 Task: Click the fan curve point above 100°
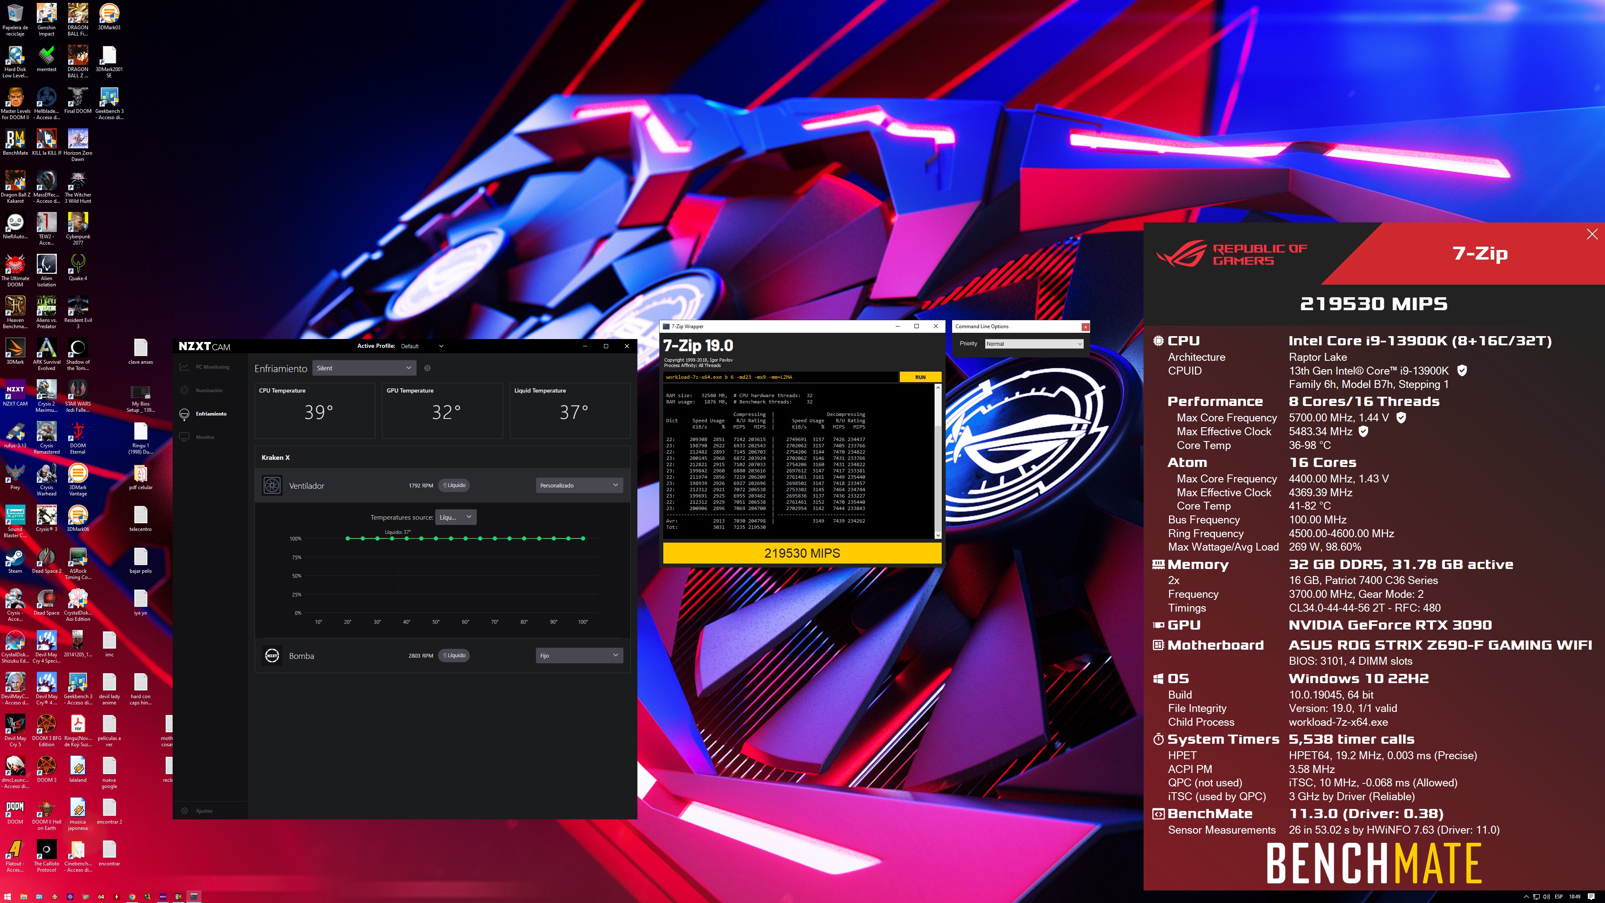[583, 538]
